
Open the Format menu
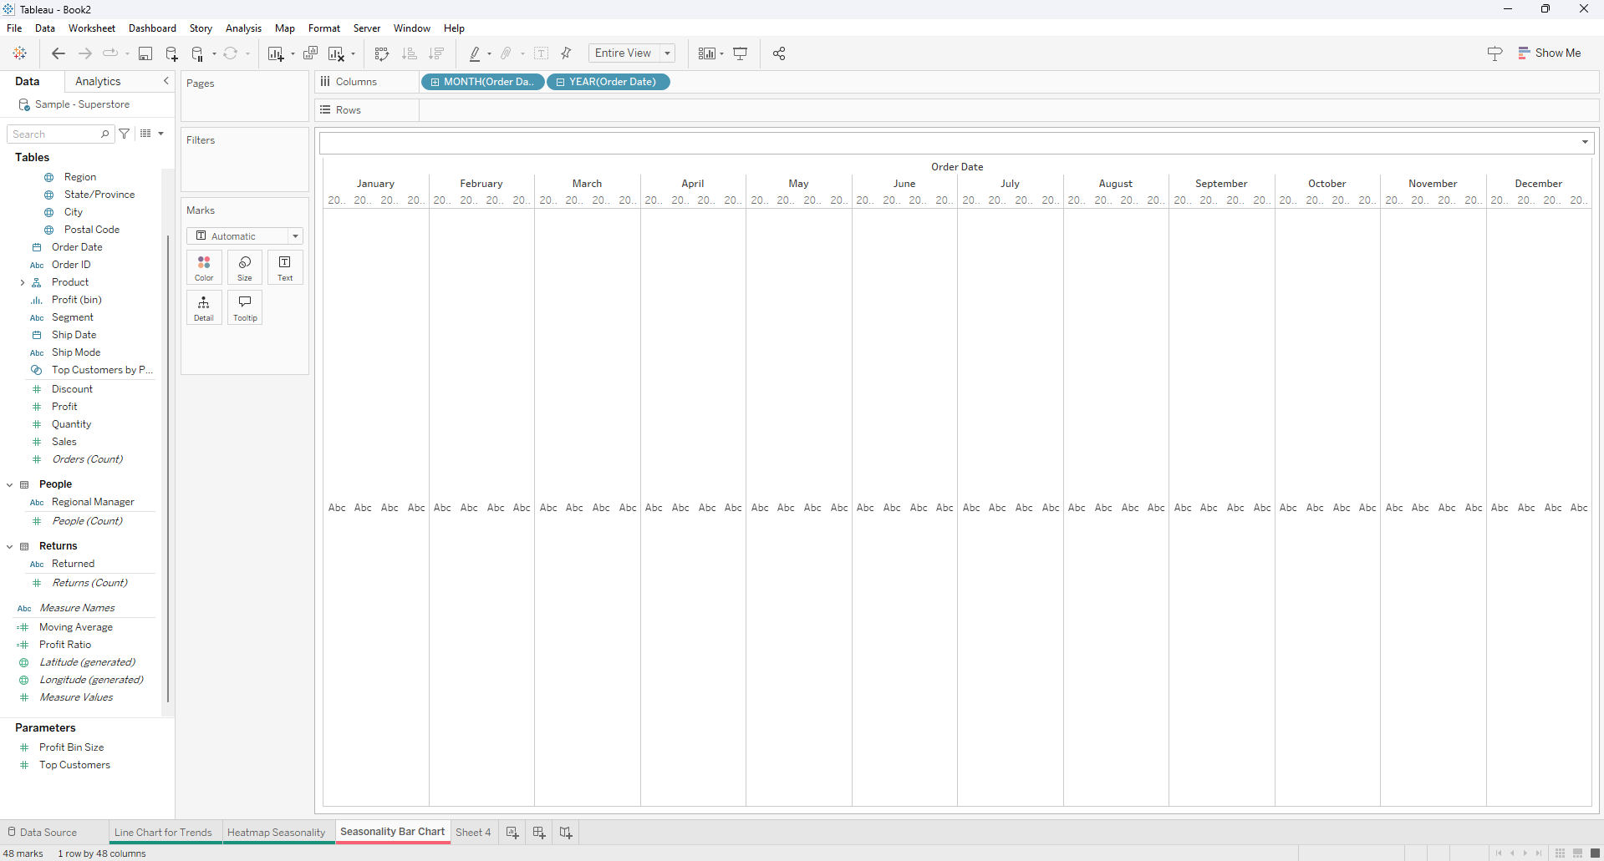(x=324, y=28)
